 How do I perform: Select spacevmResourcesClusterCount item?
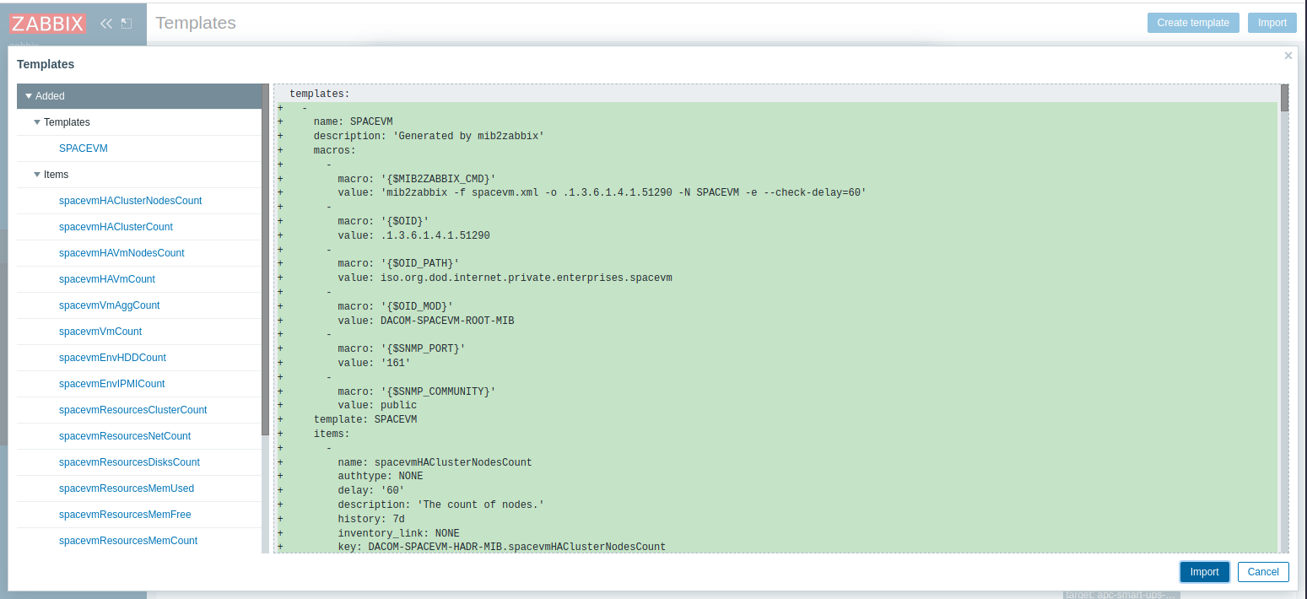(x=132, y=410)
